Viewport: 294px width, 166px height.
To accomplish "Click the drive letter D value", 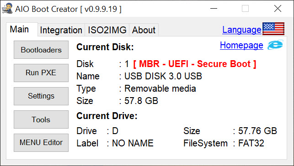I will [115, 131].
